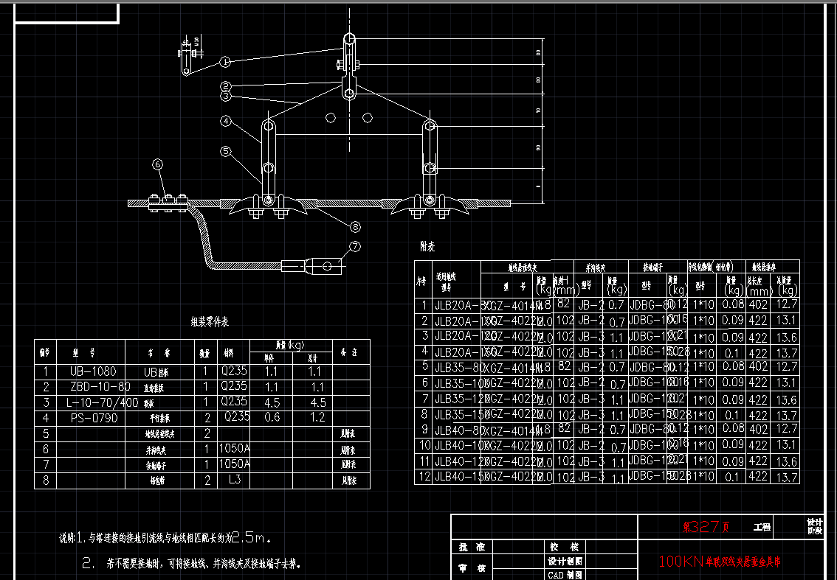Select the ZBD-10-80 part number text
Screen dimensions: 837x580
[x=100, y=387]
